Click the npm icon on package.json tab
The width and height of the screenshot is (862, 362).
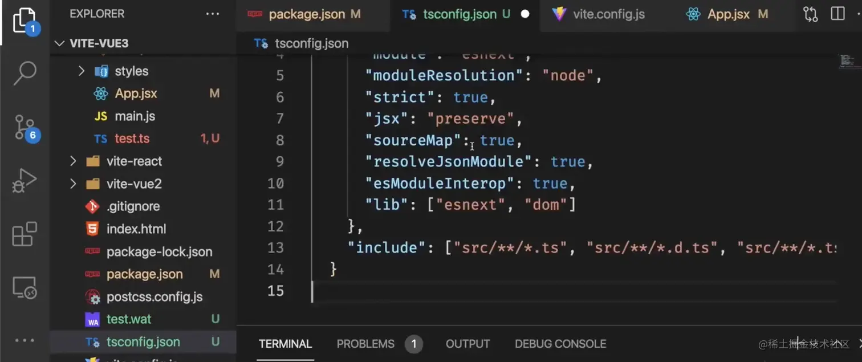pos(255,14)
